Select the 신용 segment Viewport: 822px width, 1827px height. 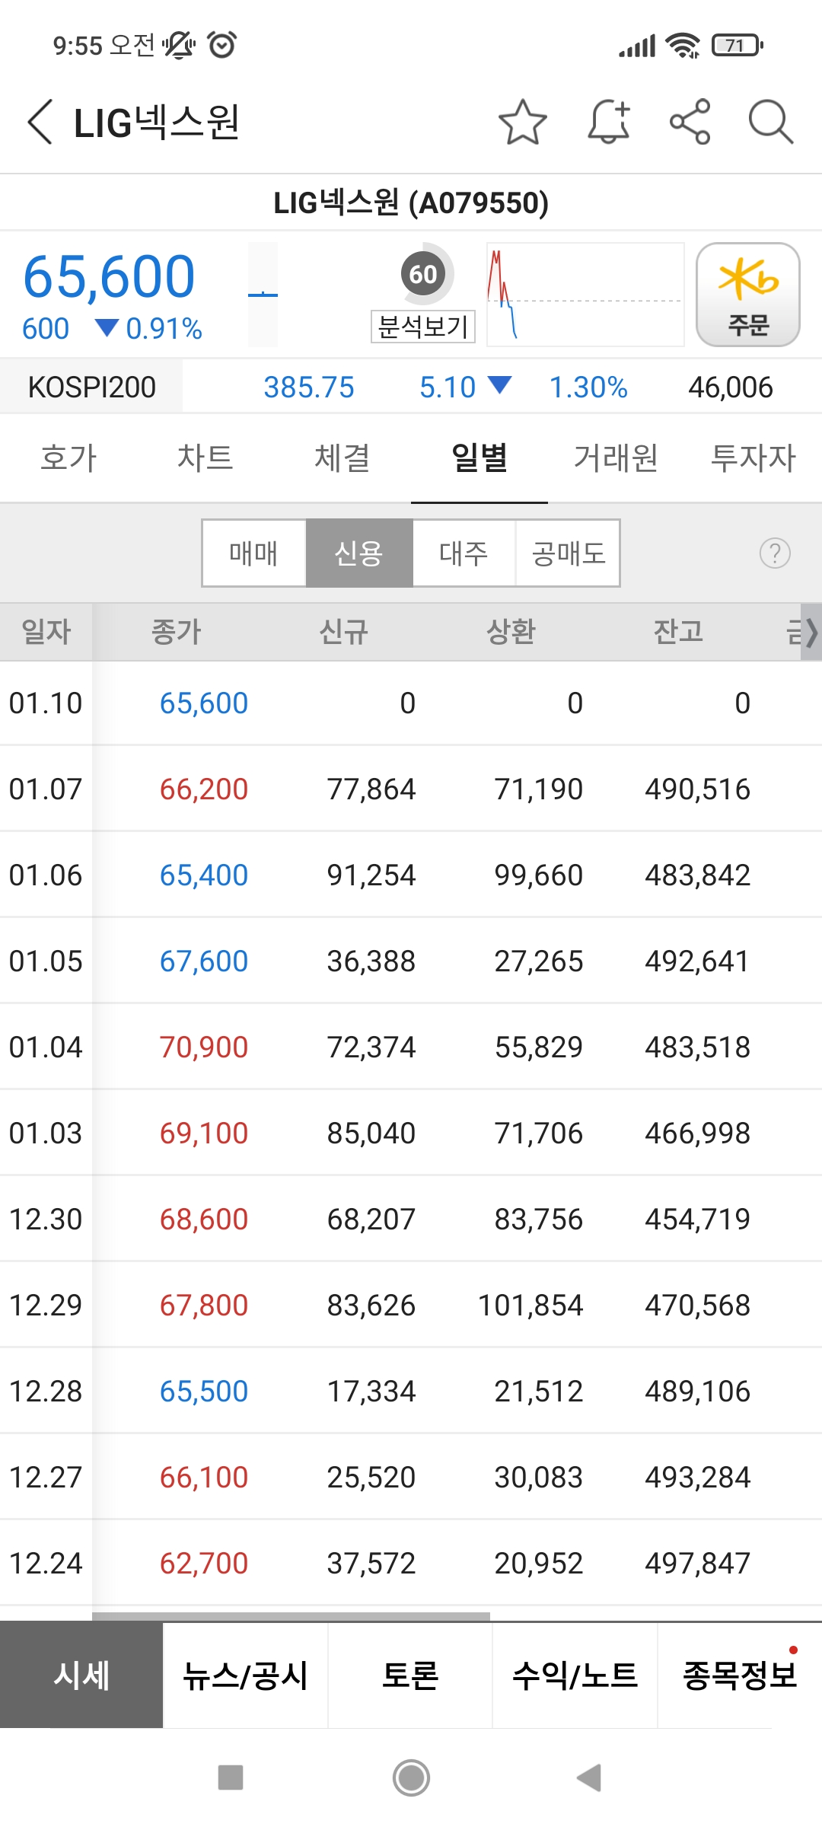tap(359, 553)
